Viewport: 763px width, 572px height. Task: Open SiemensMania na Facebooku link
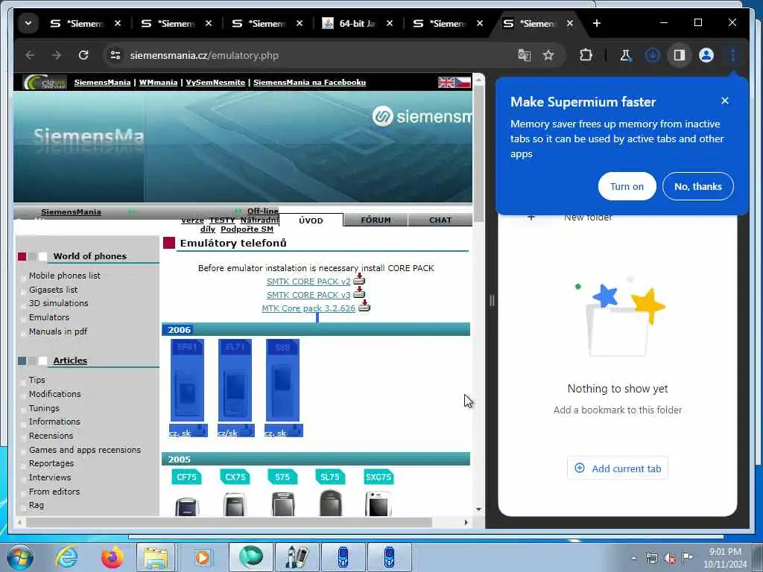tap(309, 82)
